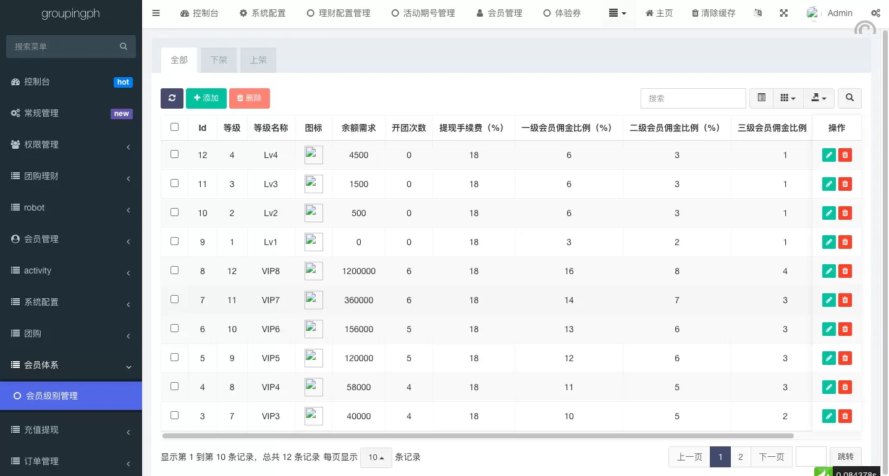
Task: Click the refresh table icon button
Action: [172, 98]
